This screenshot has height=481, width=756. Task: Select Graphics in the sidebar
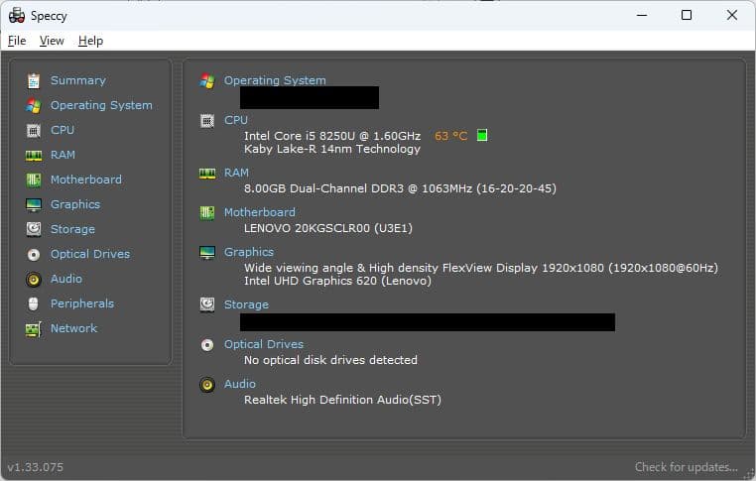tap(75, 204)
